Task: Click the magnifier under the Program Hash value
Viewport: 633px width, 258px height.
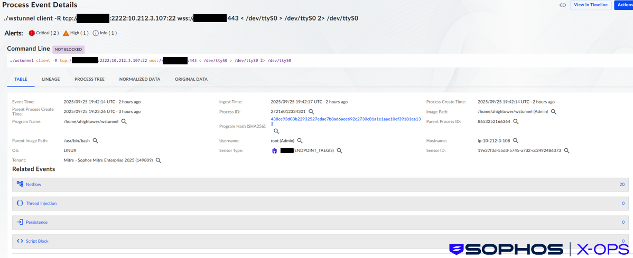Action: (276, 131)
